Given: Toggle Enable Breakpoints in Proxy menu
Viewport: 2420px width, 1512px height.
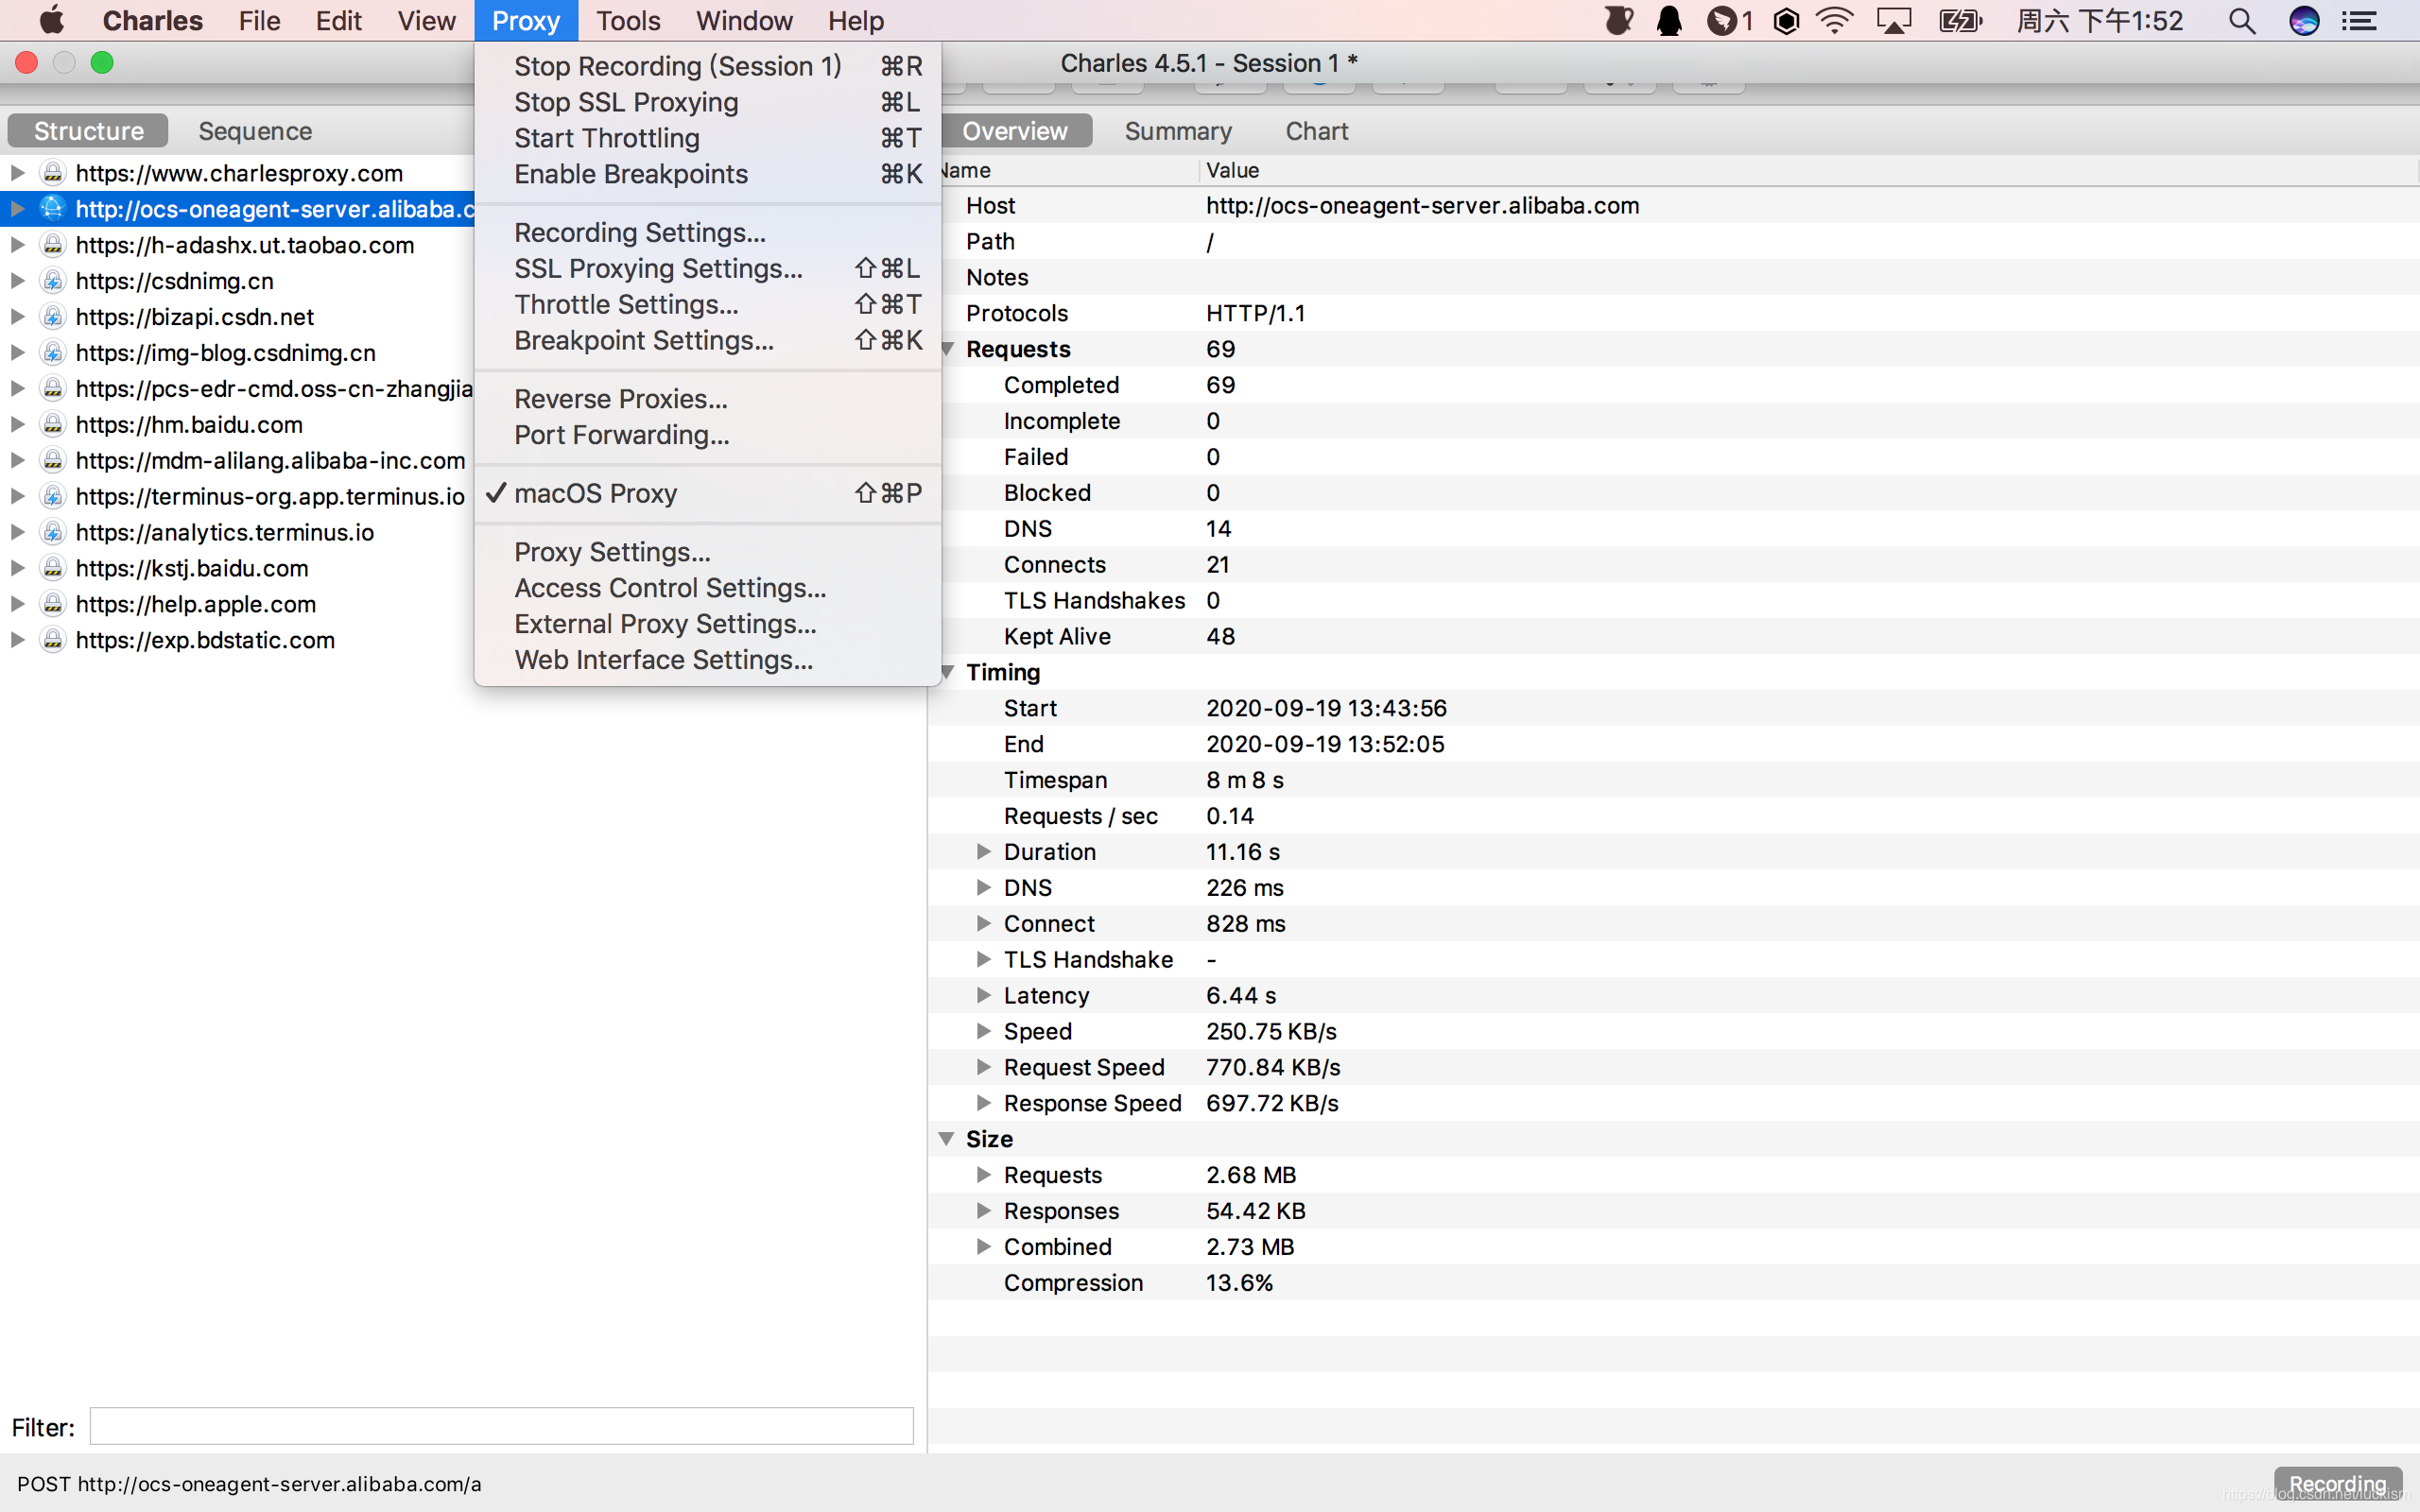Looking at the screenshot, I should point(708,174).
